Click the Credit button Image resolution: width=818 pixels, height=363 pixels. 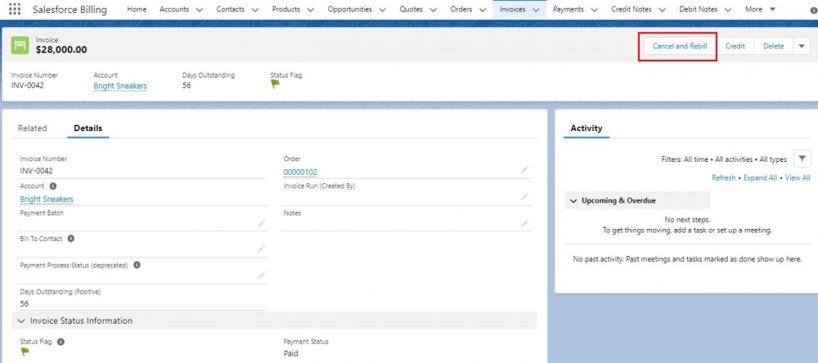tap(735, 46)
